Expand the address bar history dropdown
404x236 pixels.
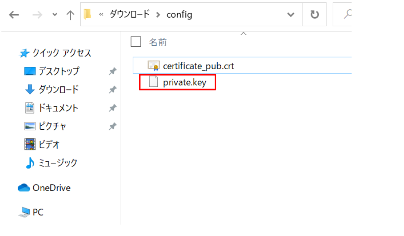[291, 14]
